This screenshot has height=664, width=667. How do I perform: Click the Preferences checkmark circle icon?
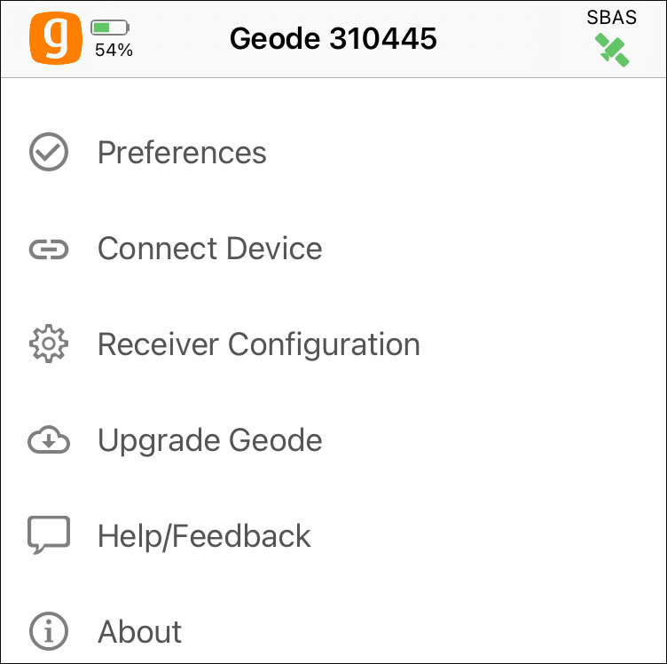pyautogui.click(x=49, y=153)
